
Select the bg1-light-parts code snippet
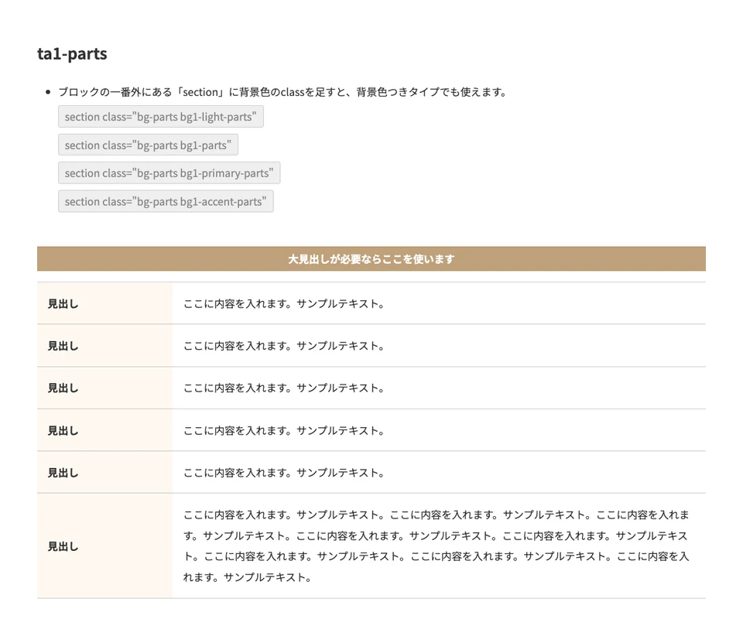[160, 117]
